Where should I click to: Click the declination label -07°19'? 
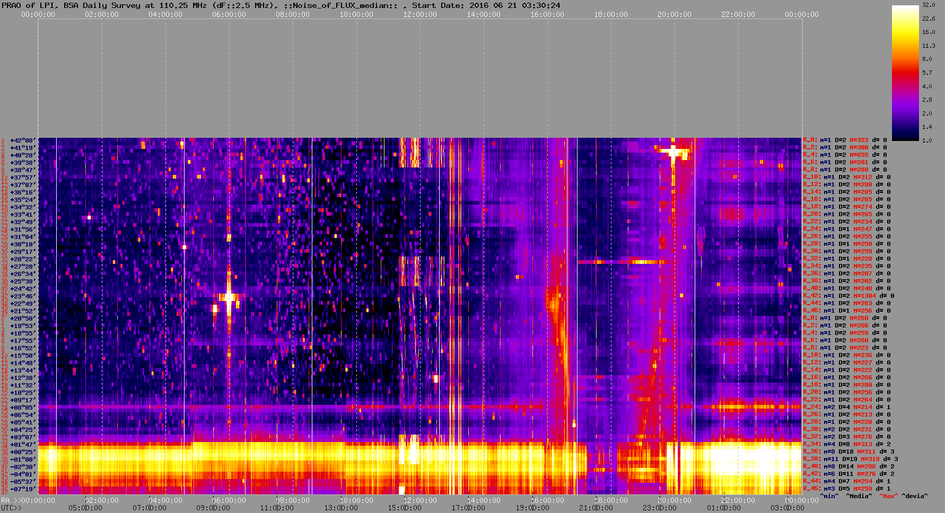point(22,489)
